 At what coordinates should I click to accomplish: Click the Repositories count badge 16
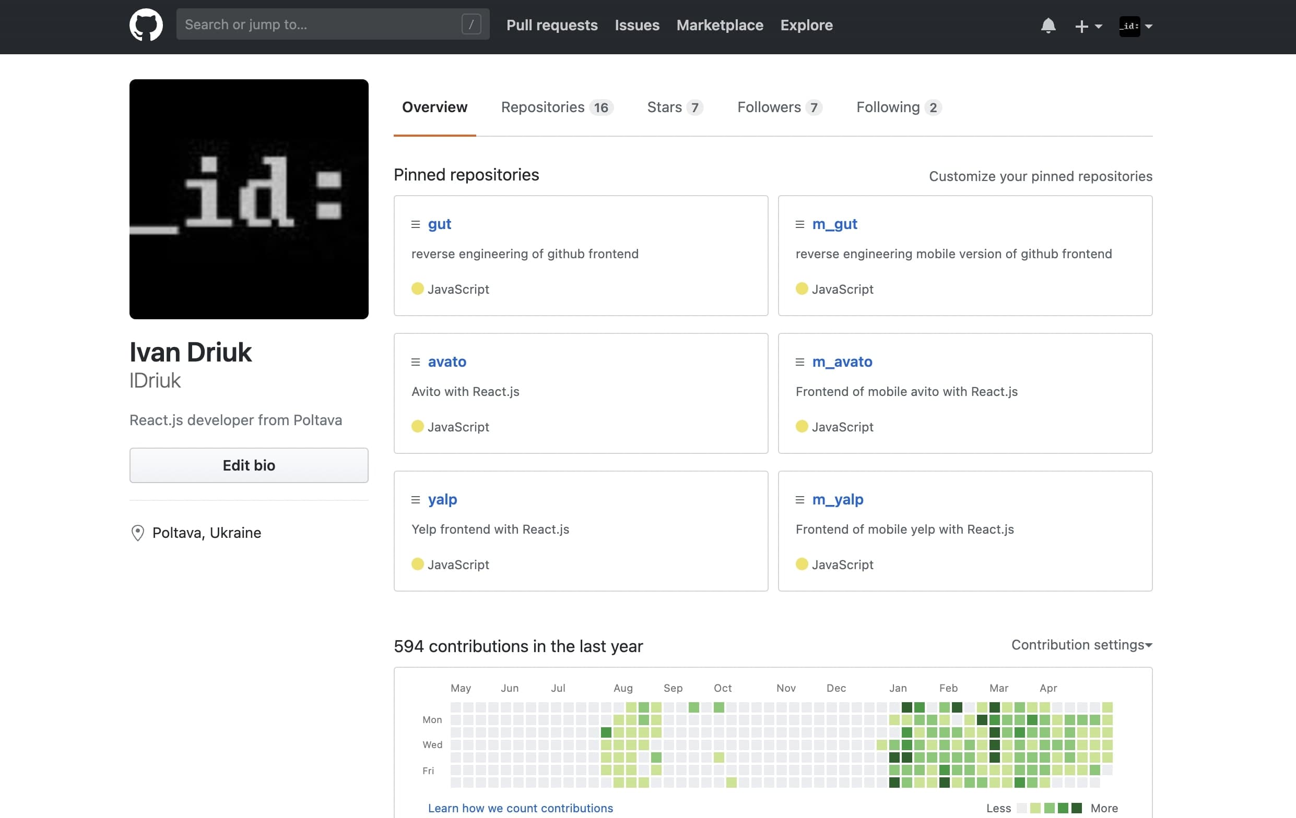click(601, 107)
